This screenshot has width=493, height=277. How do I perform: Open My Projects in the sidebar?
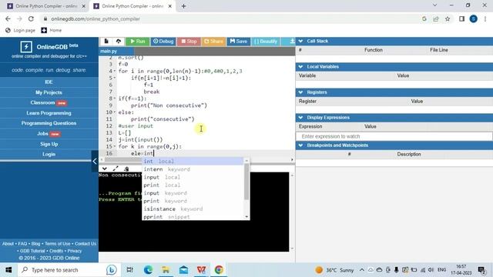click(49, 92)
